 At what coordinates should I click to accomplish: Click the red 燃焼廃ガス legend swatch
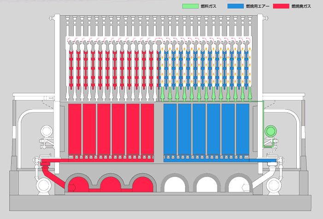[281, 6]
